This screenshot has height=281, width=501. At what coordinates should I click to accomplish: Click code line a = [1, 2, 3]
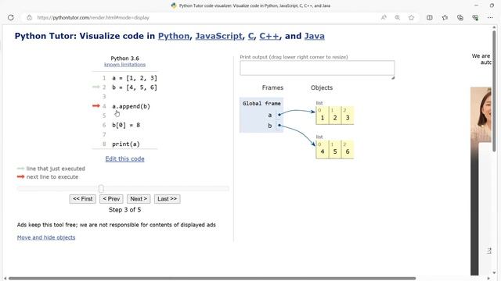[135, 78]
